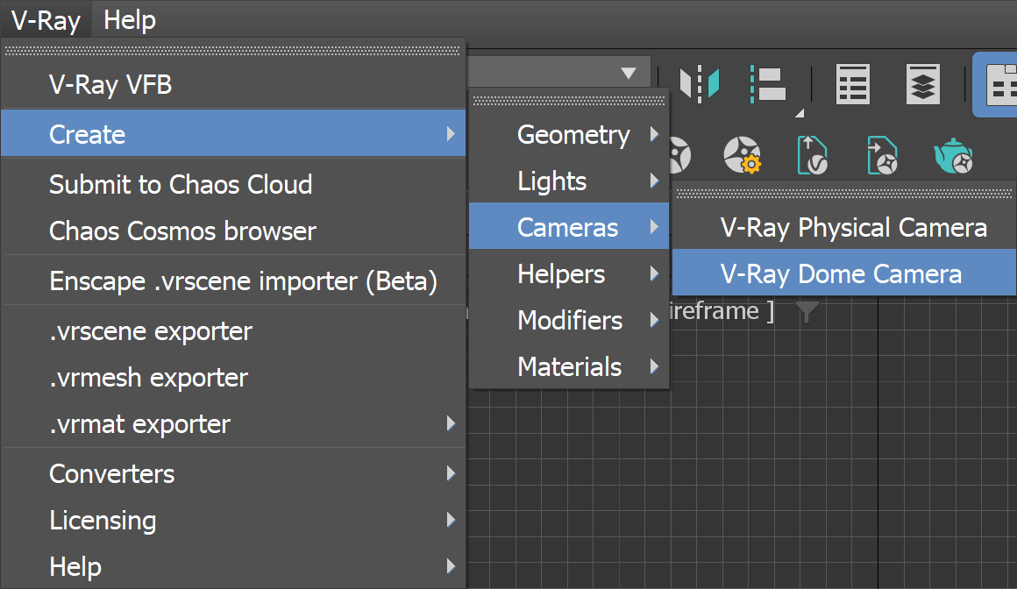This screenshot has width=1017, height=589.
Task: Launch Enscape .vrscene importer (Beta)
Action: pos(233,280)
